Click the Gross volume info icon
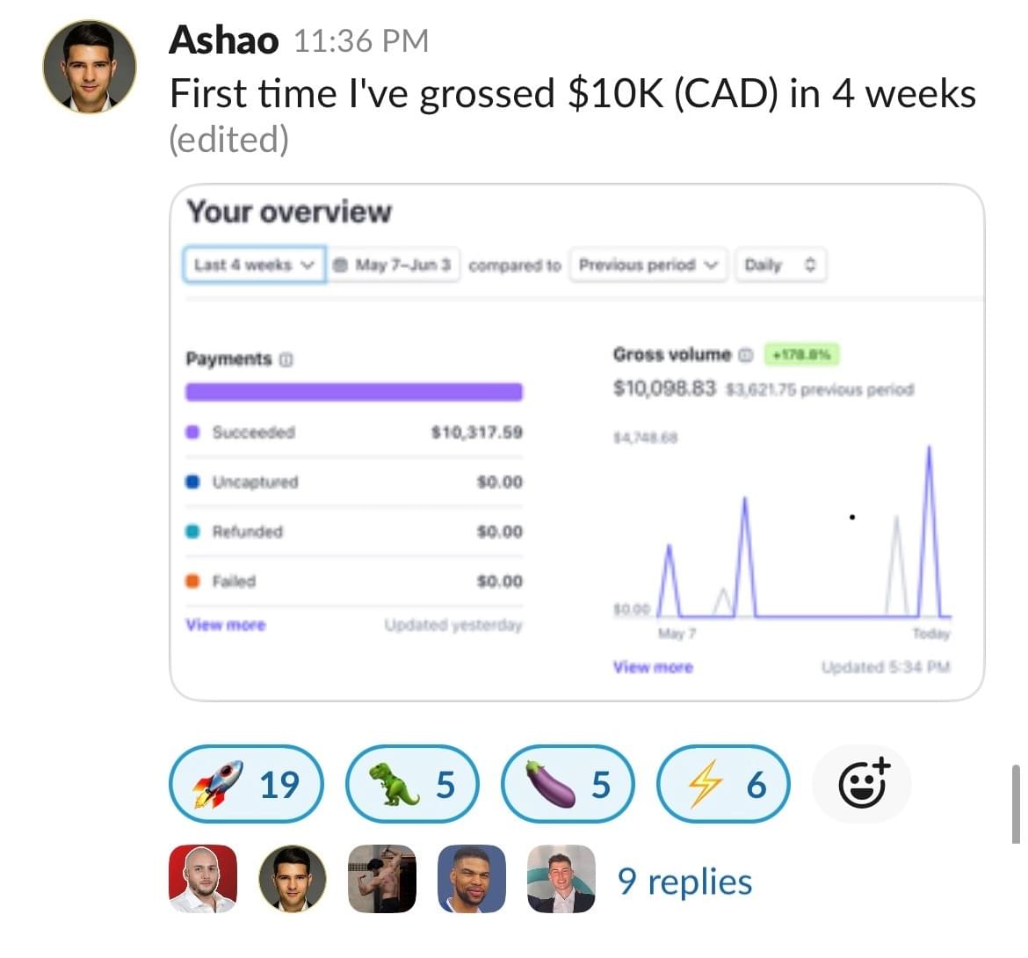The height and width of the screenshot is (958, 1028). (745, 355)
